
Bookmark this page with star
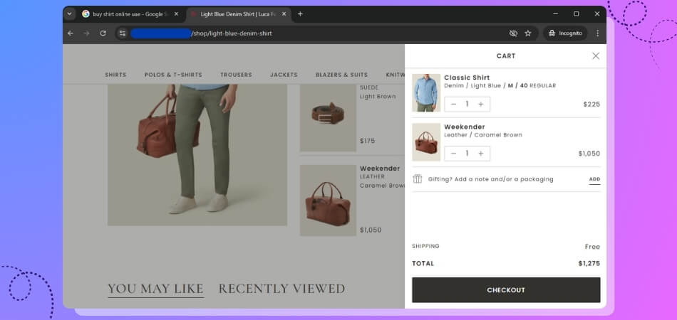click(527, 33)
